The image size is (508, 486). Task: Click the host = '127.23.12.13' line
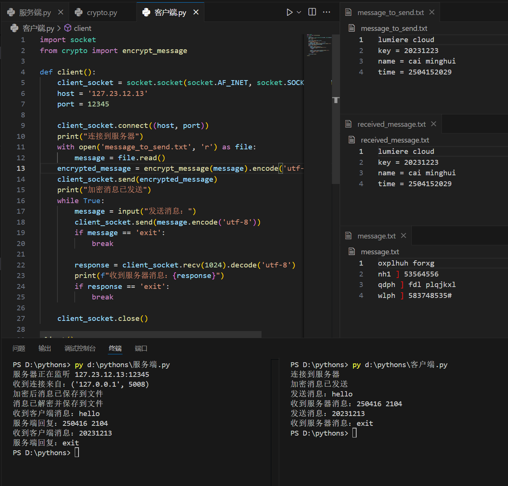point(103,93)
